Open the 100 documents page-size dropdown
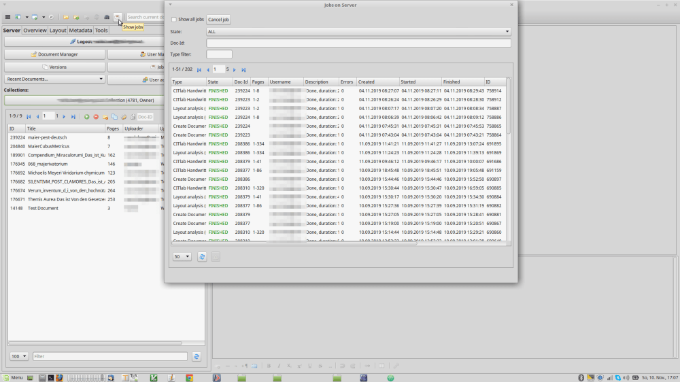The height and width of the screenshot is (382, 680). tap(19, 356)
